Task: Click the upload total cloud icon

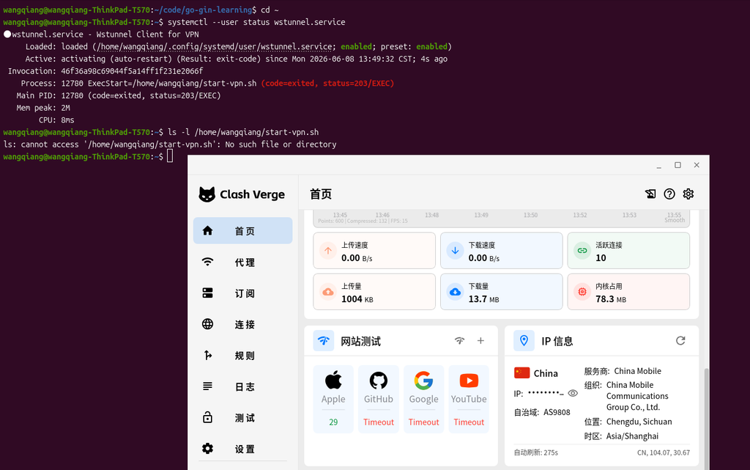Action: coord(328,292)
